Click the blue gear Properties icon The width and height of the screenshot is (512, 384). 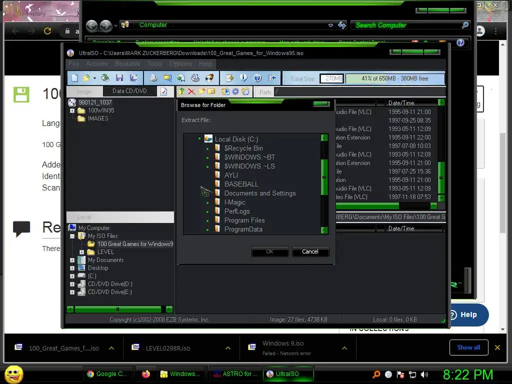pyautogui.click(x=235, y=92)
